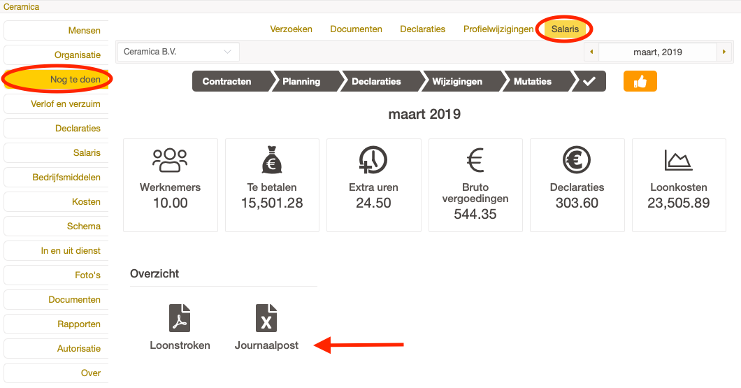Click the orange thumbs-up approve button
Viewport: 741px width, 388px height.
pos(640,82)
